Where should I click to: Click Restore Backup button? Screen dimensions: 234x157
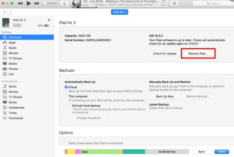point(198,96)
